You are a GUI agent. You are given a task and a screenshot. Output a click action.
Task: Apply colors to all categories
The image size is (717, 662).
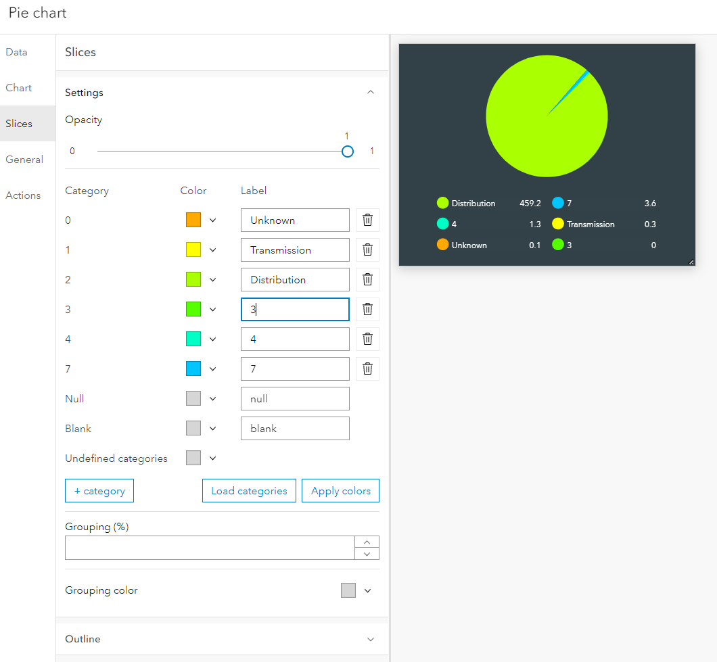[x=340, y=490]
